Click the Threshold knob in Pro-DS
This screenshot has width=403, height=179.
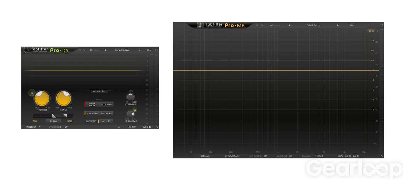click(42, 99)
